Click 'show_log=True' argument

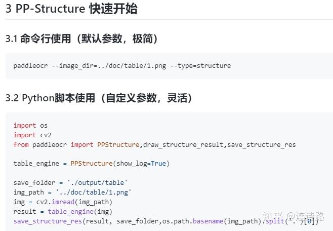pos(141,164)
